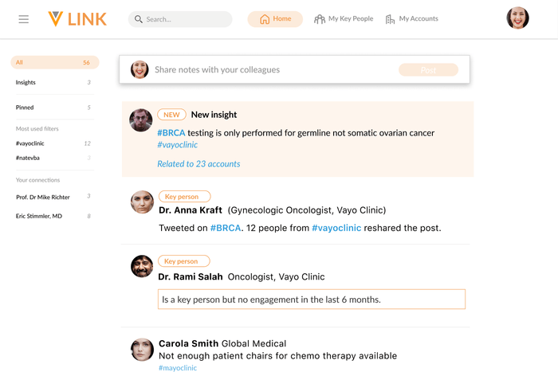Open the user profile avatar
Viewport: 558px width, 372px height.
[517, 18]
